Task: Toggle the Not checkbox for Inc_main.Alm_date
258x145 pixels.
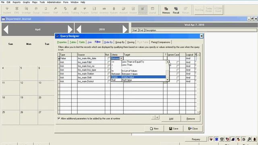Action: pos(108,58)
